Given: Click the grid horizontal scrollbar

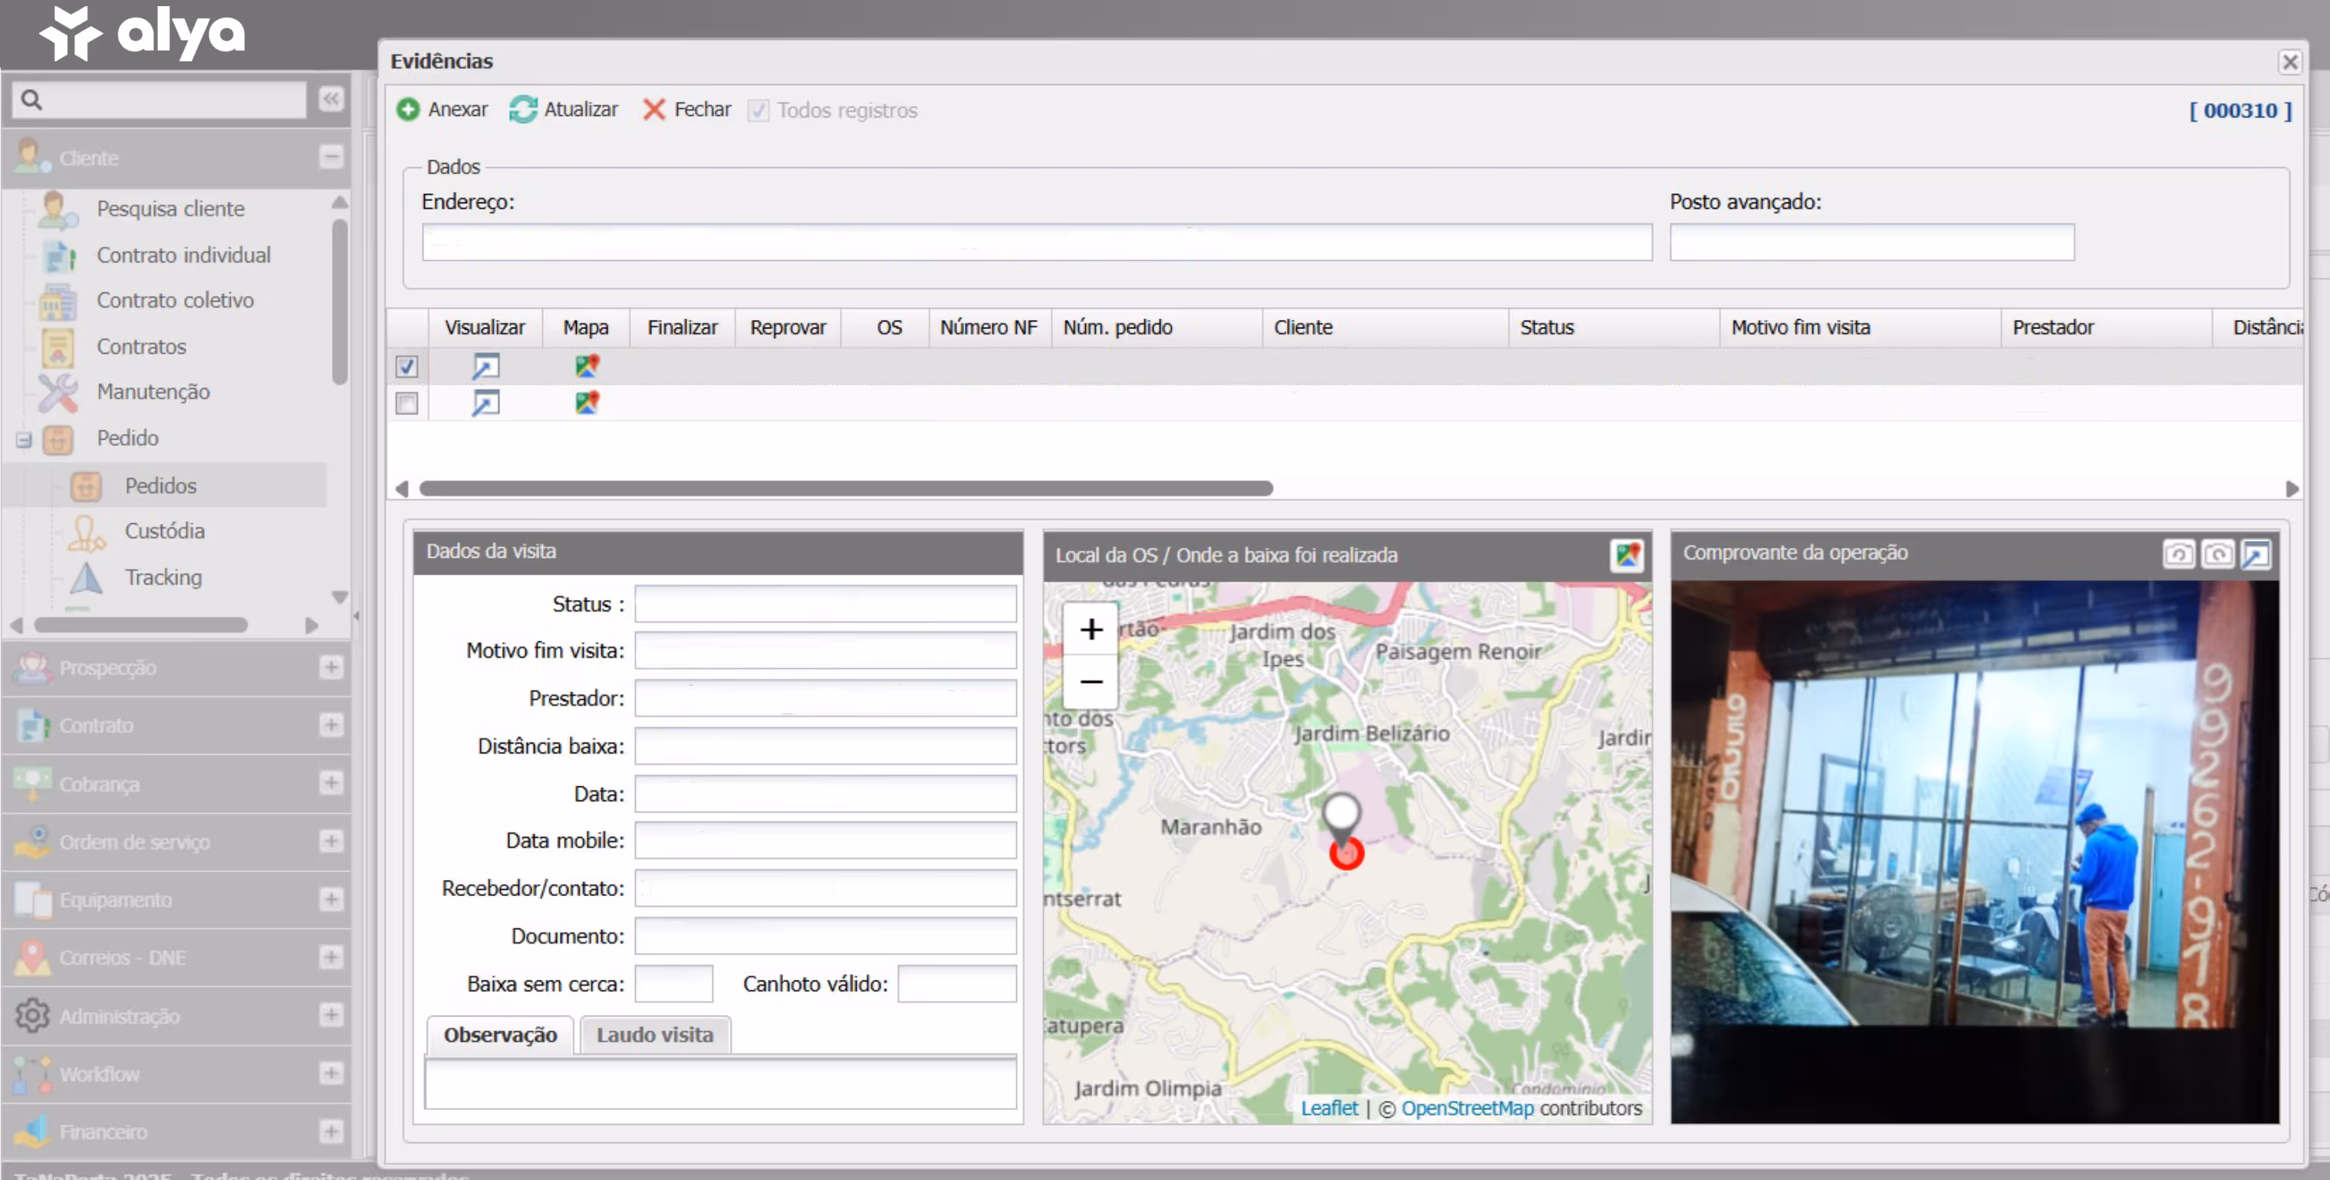Looking at the screenshot, I should (846, 489).
